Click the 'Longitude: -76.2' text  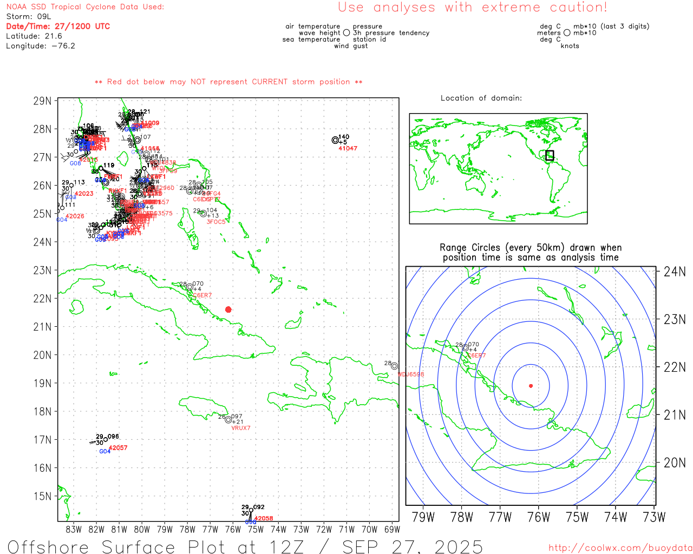(x=41, y=46)
